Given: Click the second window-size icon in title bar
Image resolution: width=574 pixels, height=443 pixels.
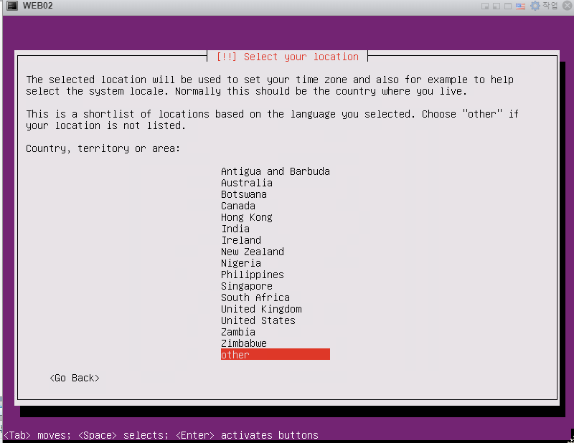Looking at the screenshot, I should pos(497,6).
